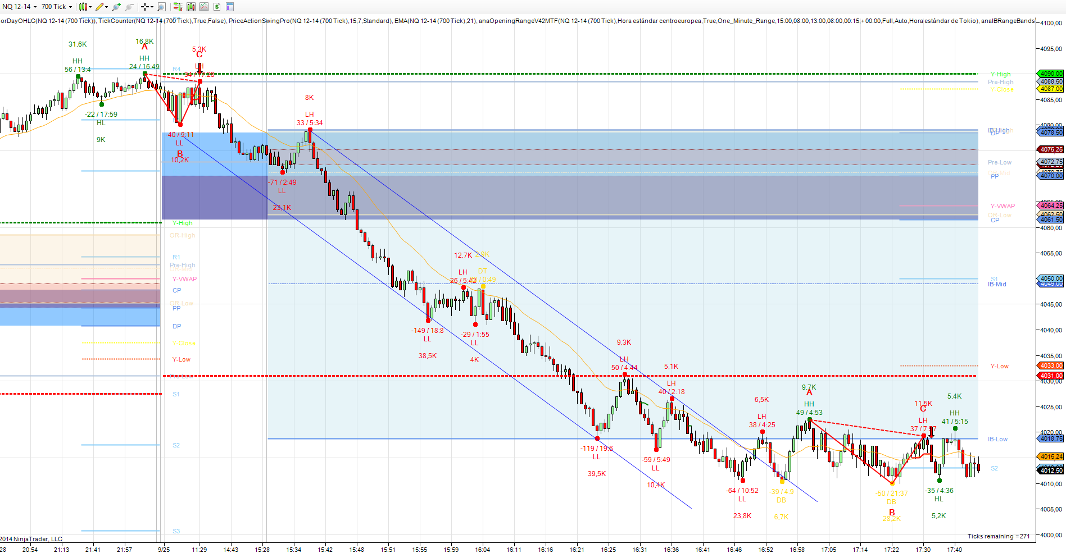Click the 2014 NinjaTrader, LLC copyright text
Image resolution: width=1066 pixels, height=553 pixels.
[x=31, y=539]
